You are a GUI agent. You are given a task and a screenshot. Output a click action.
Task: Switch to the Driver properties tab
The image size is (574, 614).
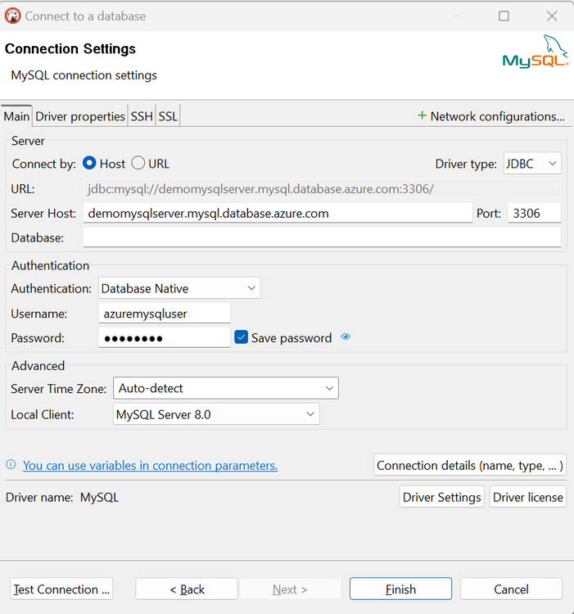80,116
